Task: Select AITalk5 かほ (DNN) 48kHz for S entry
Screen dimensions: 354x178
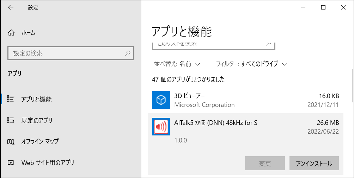Action: click(245, 144)
